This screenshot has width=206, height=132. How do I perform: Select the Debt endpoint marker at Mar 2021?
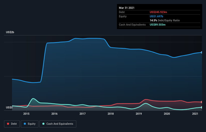[202, 102]
